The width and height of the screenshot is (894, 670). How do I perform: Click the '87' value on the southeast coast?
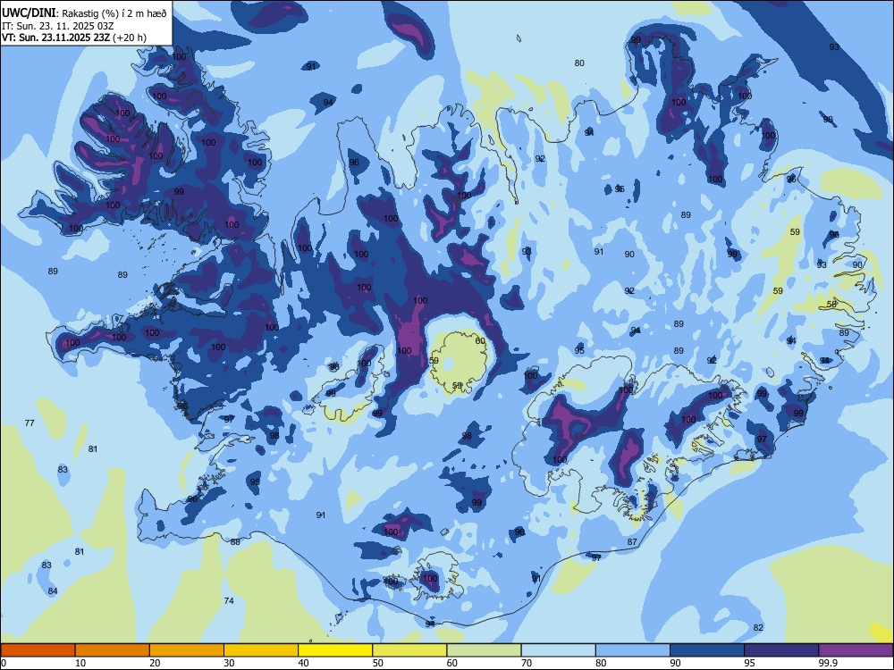(632, 541)
